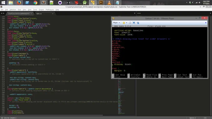Screen dimensions: 212x119
Task: Switch to Sublime Text taskbar icon
Action: tap(44, 2)
